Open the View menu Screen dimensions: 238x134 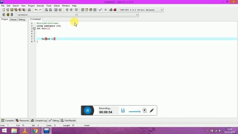23,6
